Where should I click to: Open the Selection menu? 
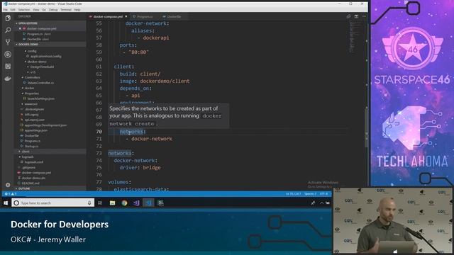[x=24, y=9]
